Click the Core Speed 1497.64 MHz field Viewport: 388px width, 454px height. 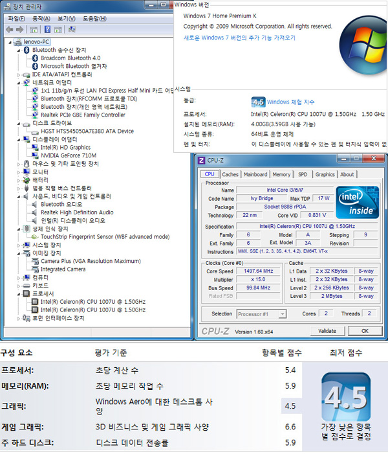[x=258, y=271]
